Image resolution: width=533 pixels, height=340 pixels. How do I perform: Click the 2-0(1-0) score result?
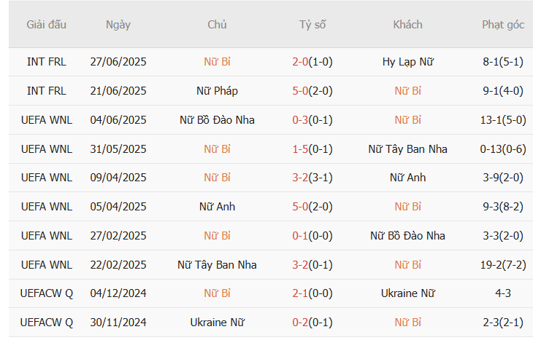pyautogui.click(x=312, y=62)
